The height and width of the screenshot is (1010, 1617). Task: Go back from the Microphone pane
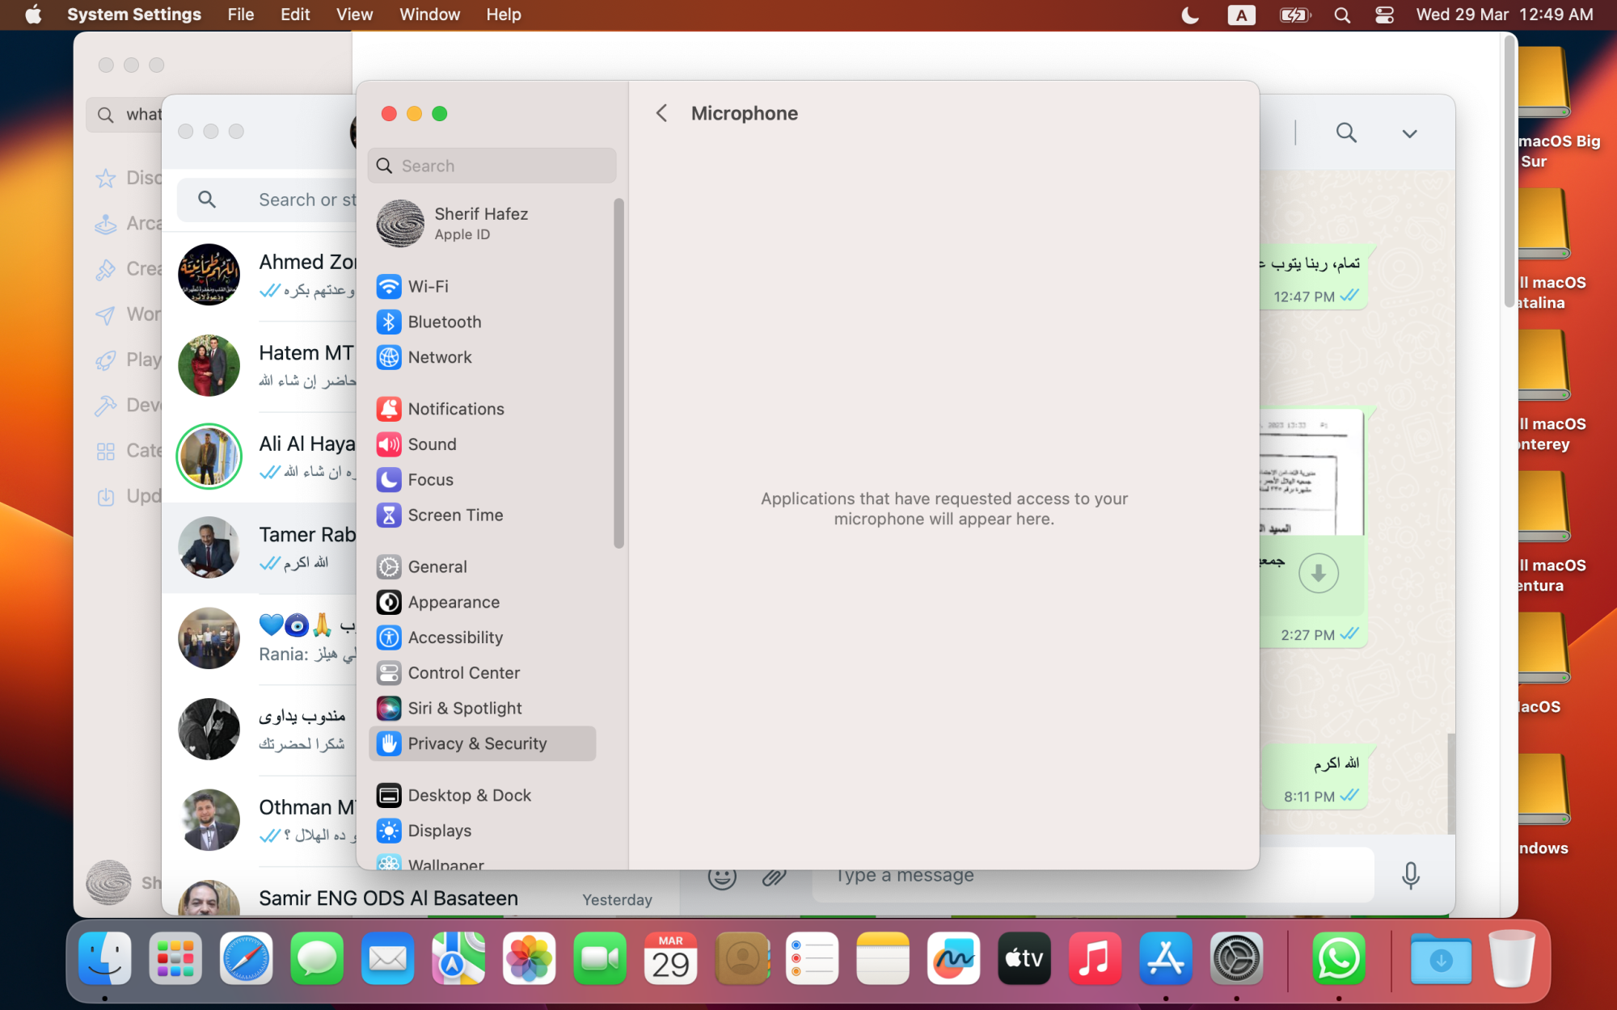(x=661, y=113)
